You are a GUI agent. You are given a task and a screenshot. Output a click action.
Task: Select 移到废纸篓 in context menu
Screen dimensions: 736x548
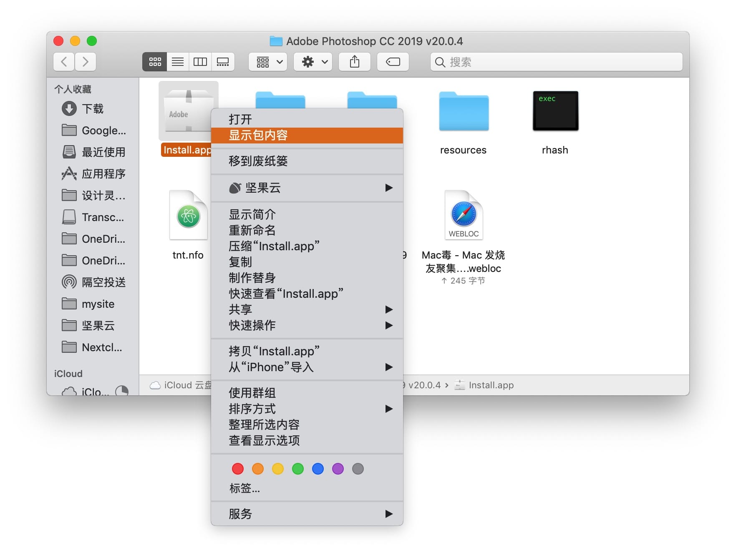[307, 161]
